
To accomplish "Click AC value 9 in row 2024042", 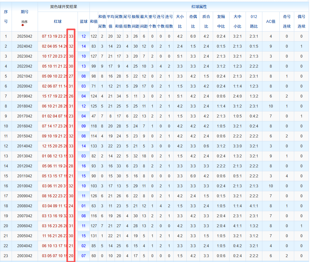I will tap(271, 46).
